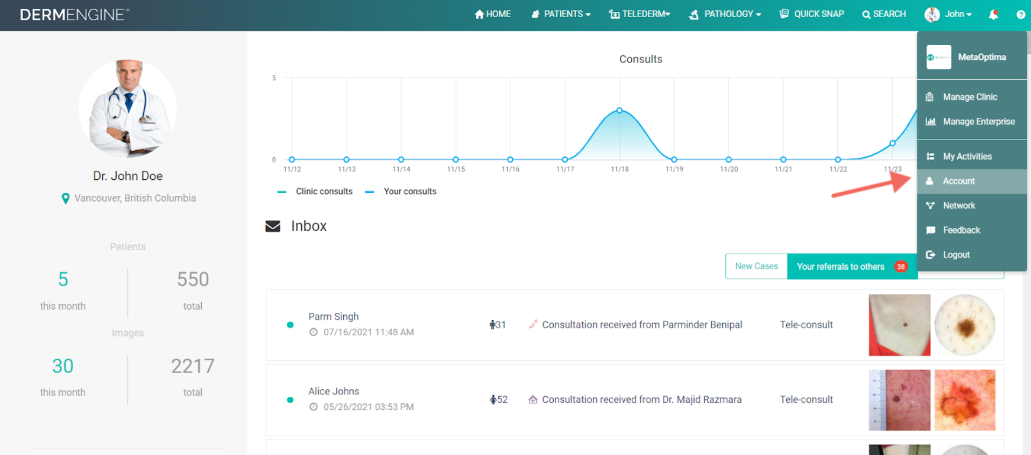Viewport: 1031px width, 455px height.
Task: Click Dr. John Doe profile photo
Action: (x=128, y=108)
